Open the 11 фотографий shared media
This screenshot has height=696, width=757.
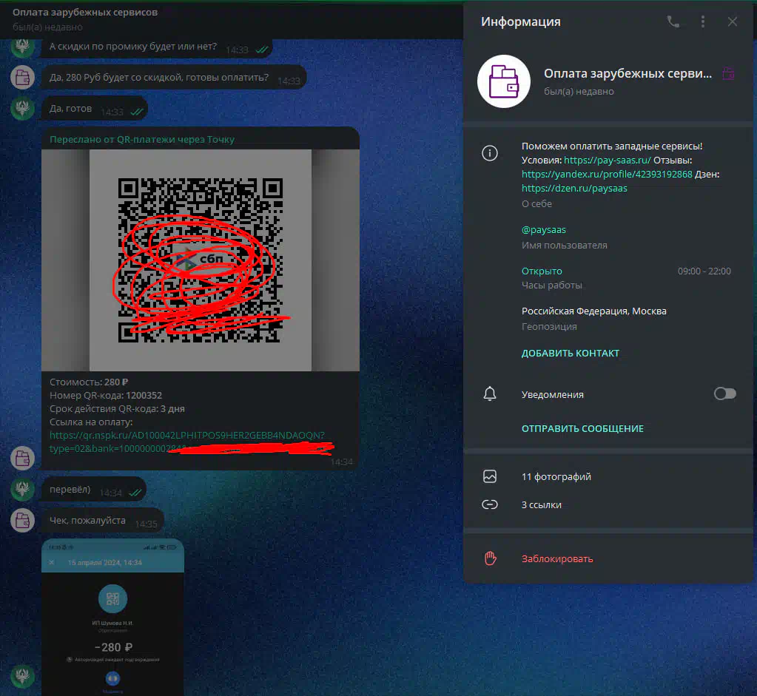(x=556, y=477)
